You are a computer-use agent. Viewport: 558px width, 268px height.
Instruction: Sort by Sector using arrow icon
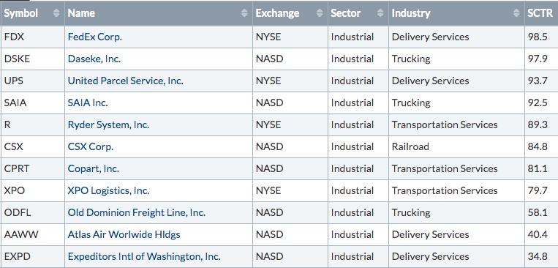pos(380,13)
